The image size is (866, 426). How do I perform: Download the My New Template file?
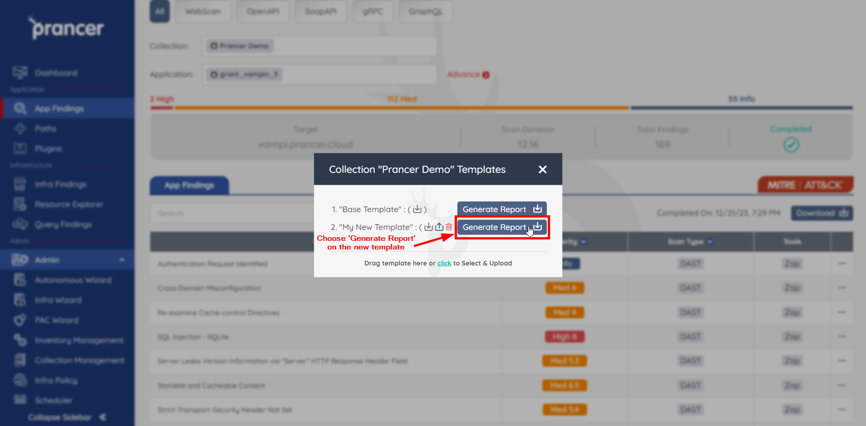[428, 227]
